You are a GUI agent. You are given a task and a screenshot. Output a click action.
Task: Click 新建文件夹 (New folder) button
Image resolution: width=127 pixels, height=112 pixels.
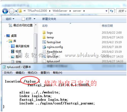49,19
